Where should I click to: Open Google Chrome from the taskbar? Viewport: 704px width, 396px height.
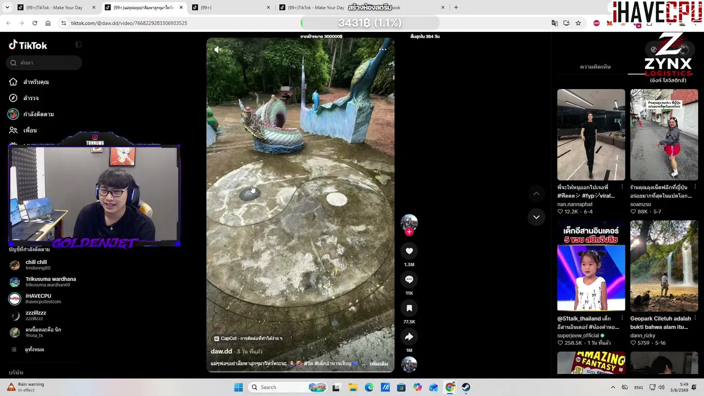tap(450, 387)
